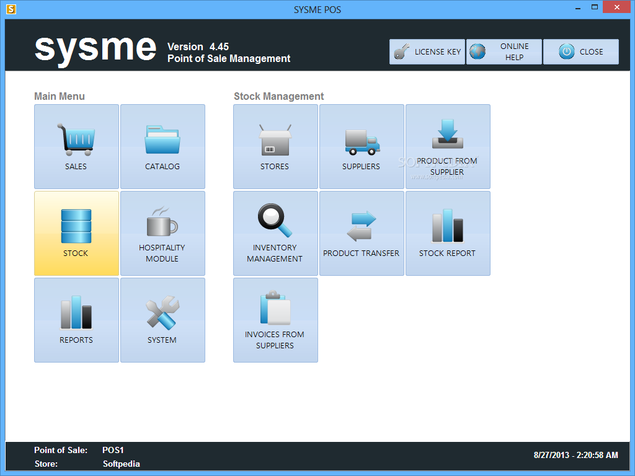Open Inventory Management magnifier tile

click(275, 233)
